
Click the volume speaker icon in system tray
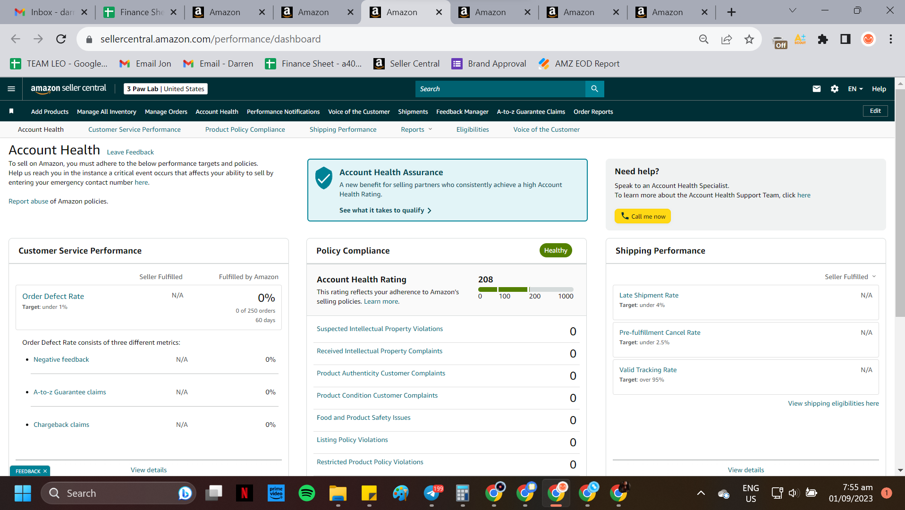coord(793,493)
